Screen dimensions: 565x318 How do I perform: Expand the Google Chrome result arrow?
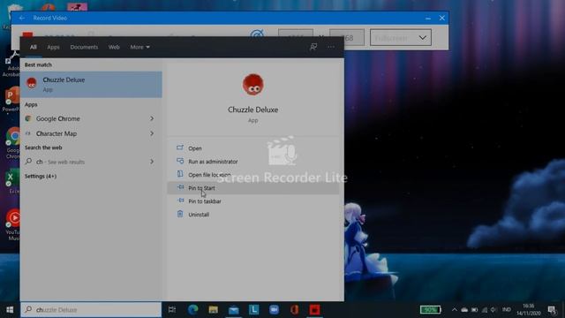(152, 118)
